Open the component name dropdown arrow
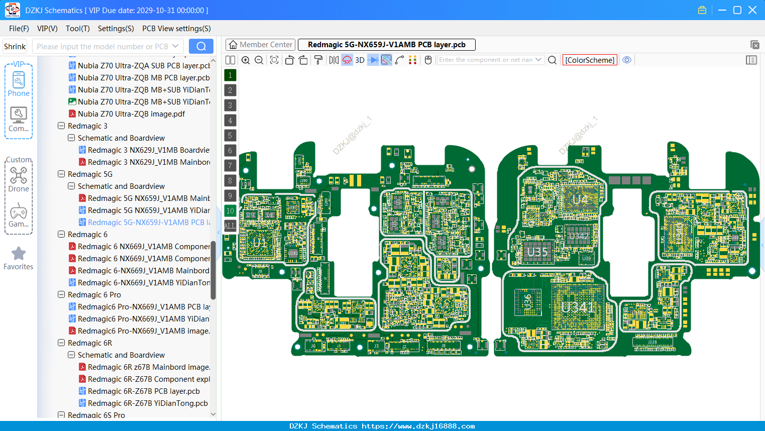The image size is (765, 431). click(x=538, y=60)
